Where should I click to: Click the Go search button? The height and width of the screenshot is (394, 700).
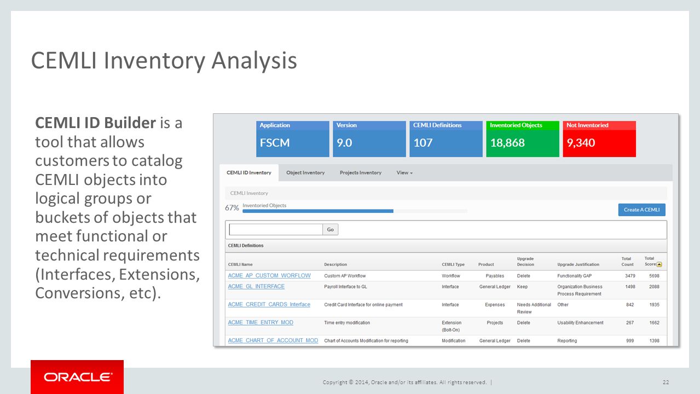[x=330, y=230]
